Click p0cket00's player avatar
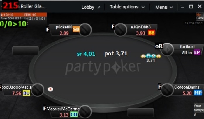This screenshot has width=204, height=119. pos(85,30)
